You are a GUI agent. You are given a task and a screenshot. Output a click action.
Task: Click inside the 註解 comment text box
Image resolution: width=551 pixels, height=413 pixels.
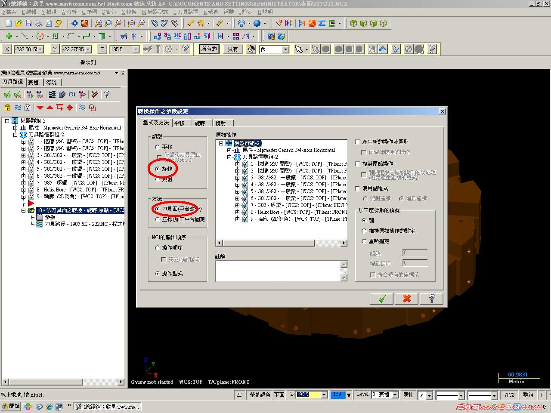coord(278,271)
